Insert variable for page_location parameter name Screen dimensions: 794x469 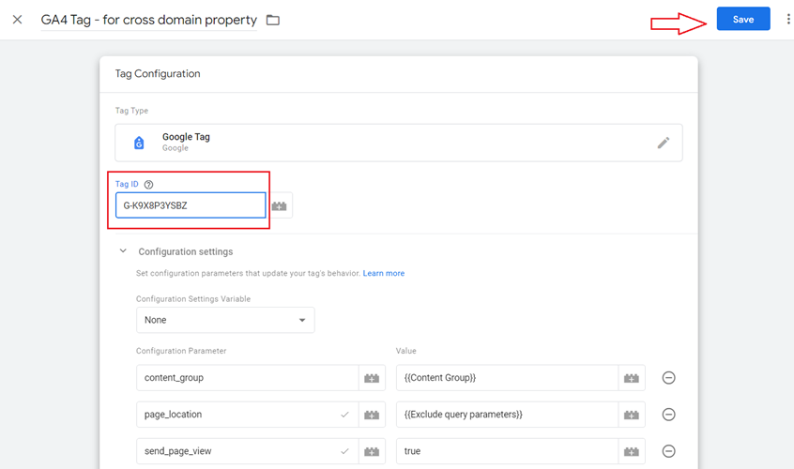(372, 415)
